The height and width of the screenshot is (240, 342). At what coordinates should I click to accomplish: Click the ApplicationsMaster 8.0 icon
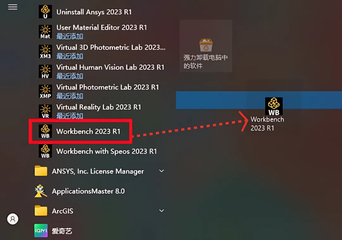pyautogui.click(x=41, y=191)
